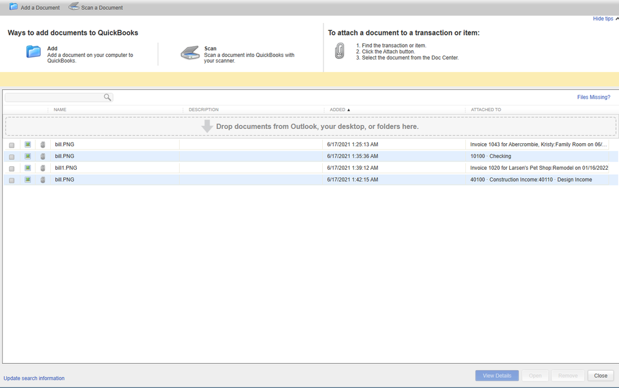Click the attachment clip icon on the 10100 Checking row
The image size is (619, 388).
point(43,156)
